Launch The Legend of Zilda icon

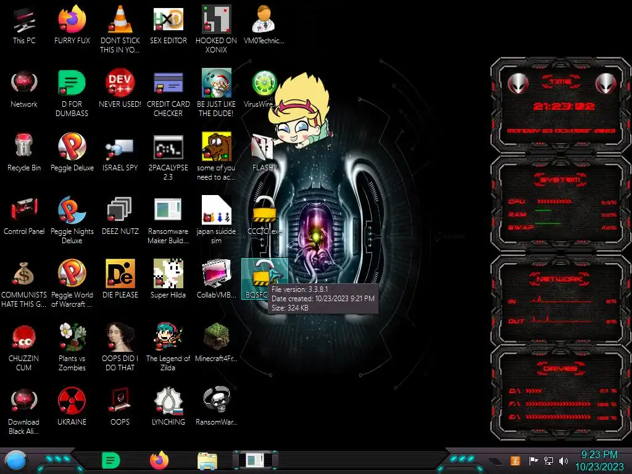point(168,347)
